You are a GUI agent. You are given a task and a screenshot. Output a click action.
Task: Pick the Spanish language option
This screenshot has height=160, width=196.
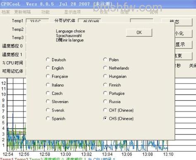pyautogui.click(x=55, y=118)
